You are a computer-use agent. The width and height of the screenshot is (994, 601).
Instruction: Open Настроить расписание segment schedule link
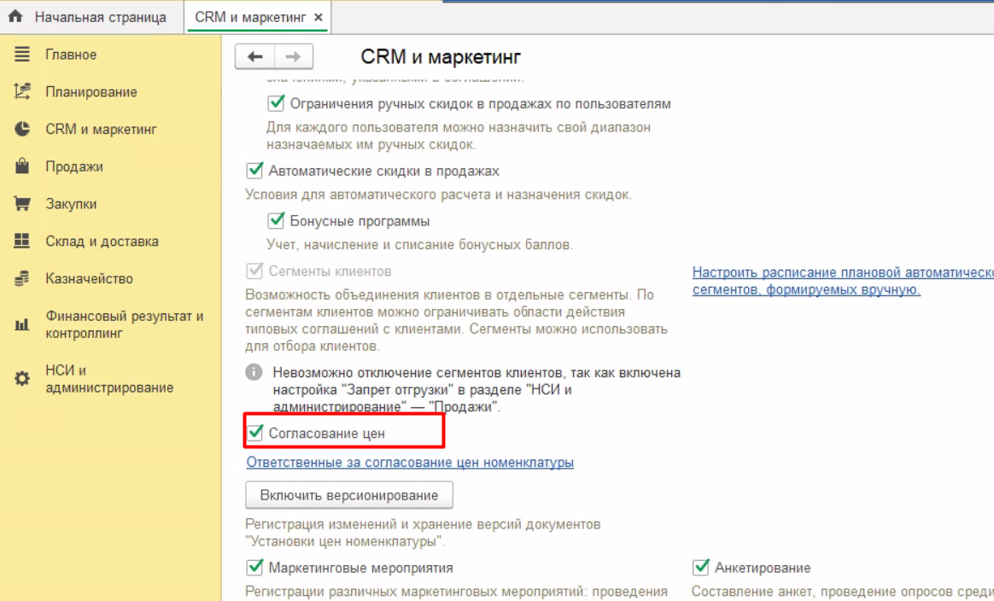coord(842,272)
